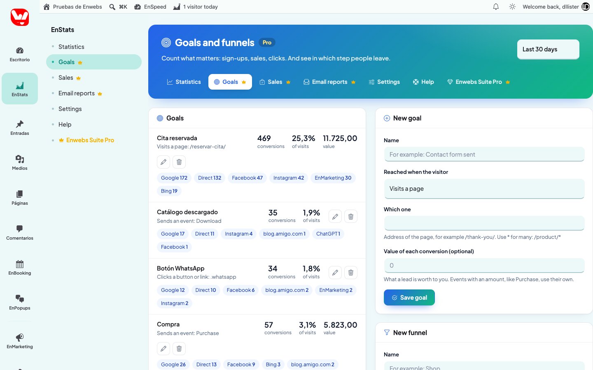Open Medios media library
Viewport: 593px width, 370px height.
pos(20,163)
